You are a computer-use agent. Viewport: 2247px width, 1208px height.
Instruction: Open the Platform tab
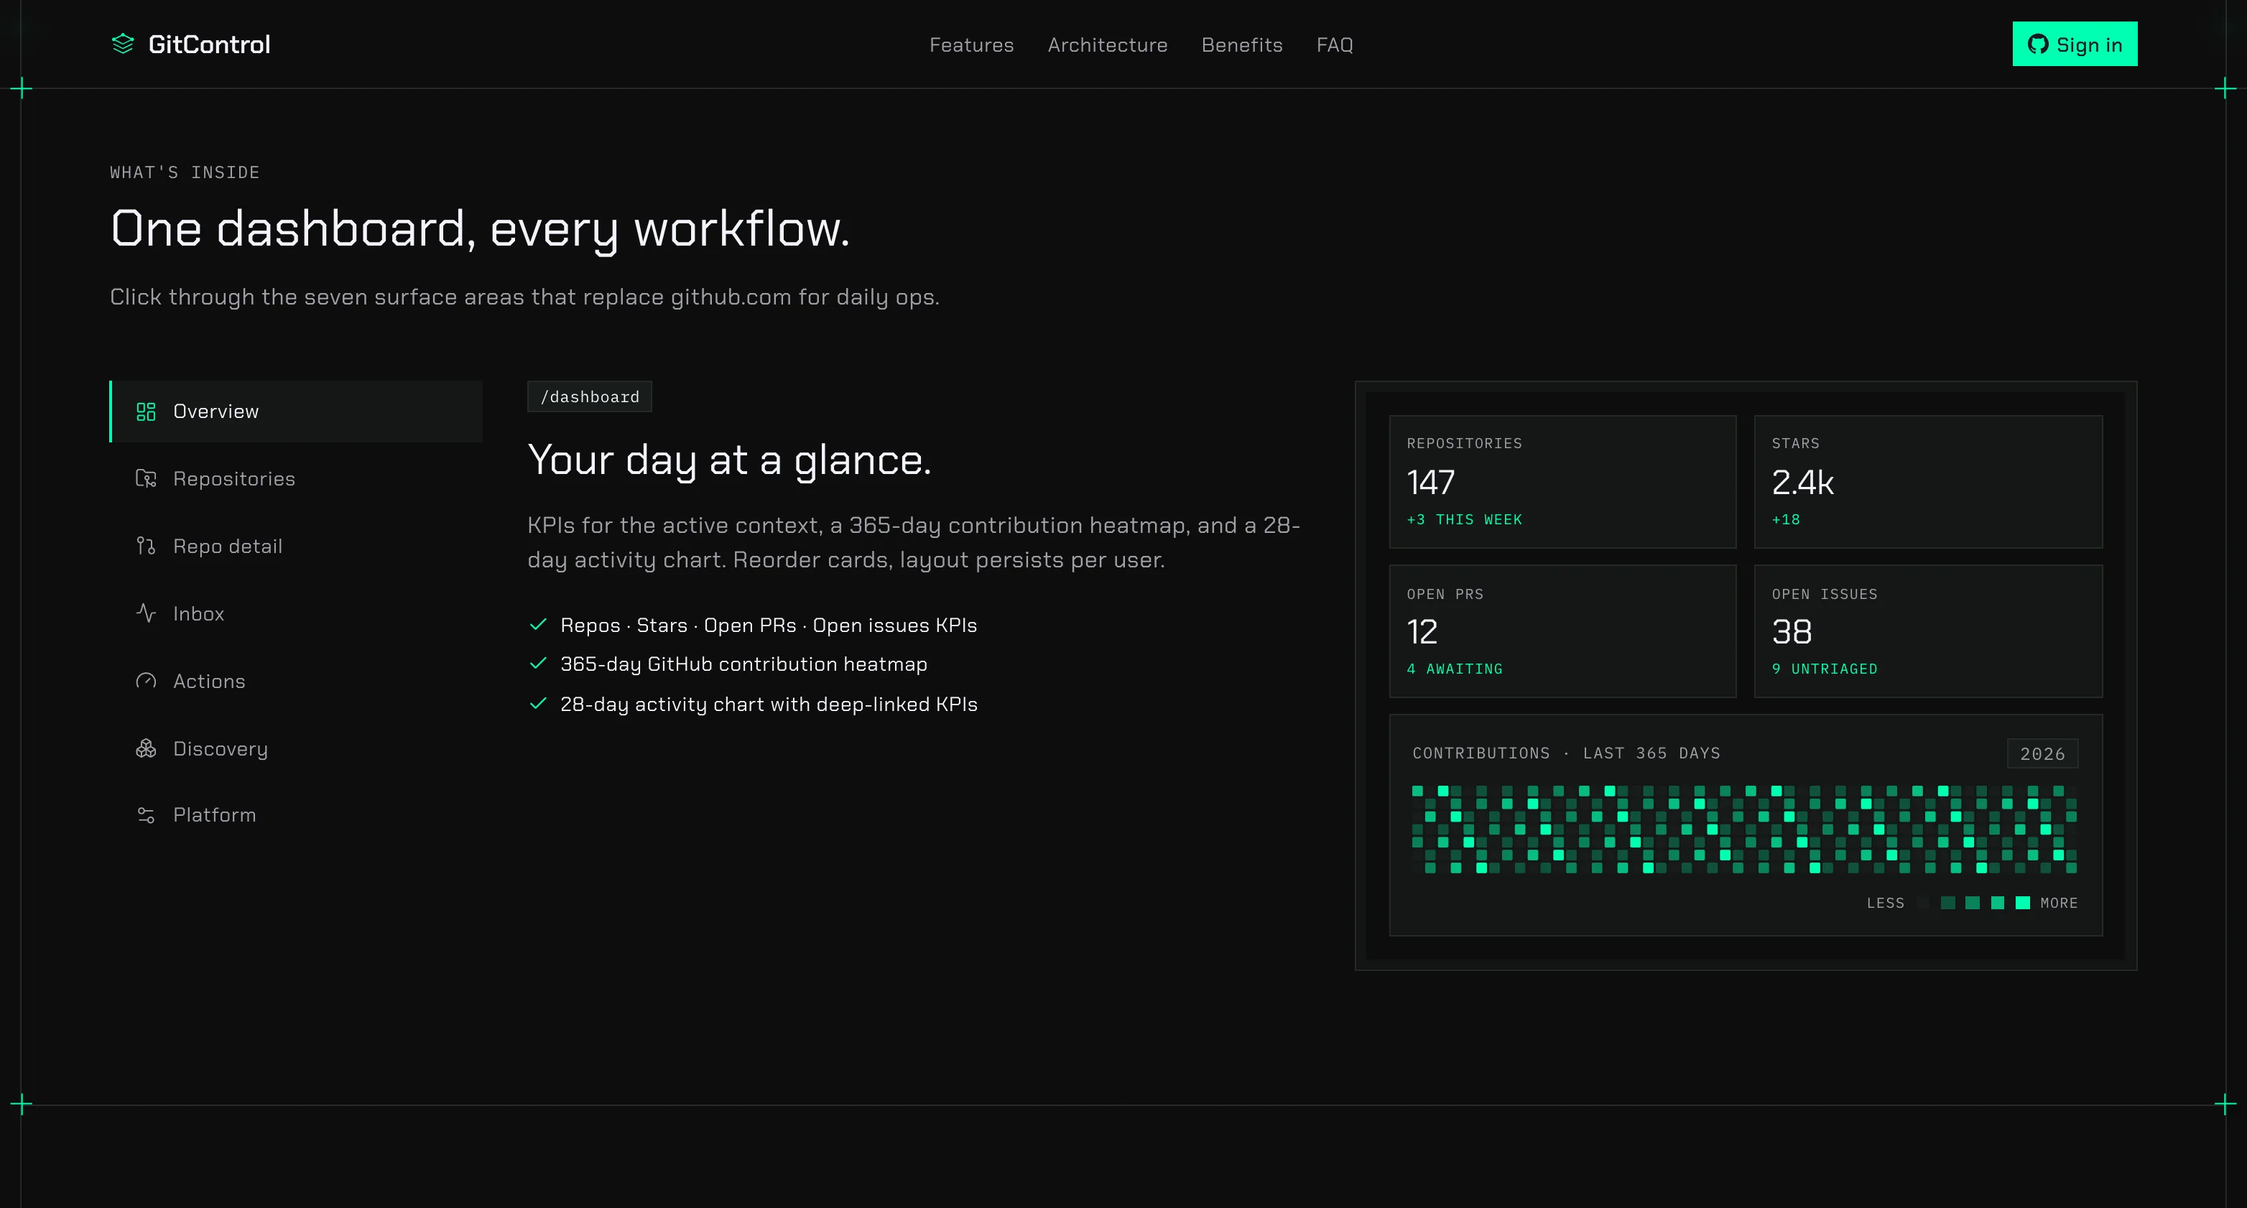click(296, 814)
